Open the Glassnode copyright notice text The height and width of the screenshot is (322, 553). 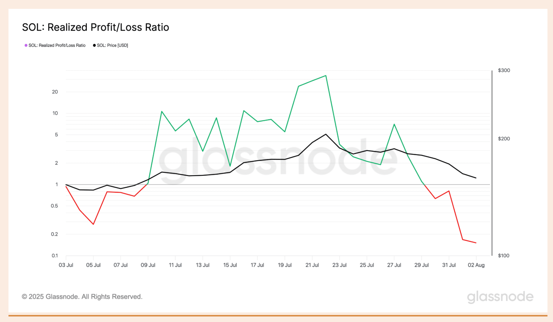(82, 297)
